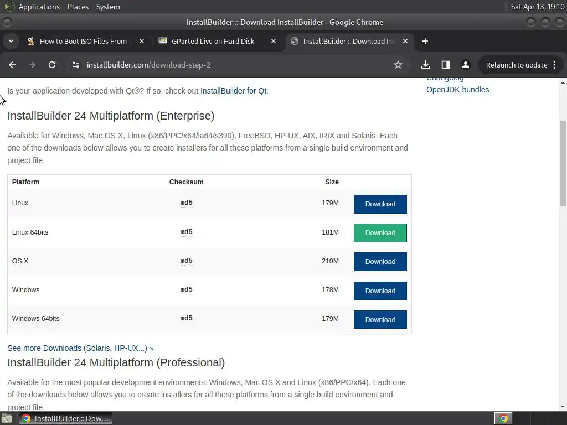Switch to GParted Live on Hard Disk tab
The height and width of the screenshot is (425, 567).
pos(217,41)
